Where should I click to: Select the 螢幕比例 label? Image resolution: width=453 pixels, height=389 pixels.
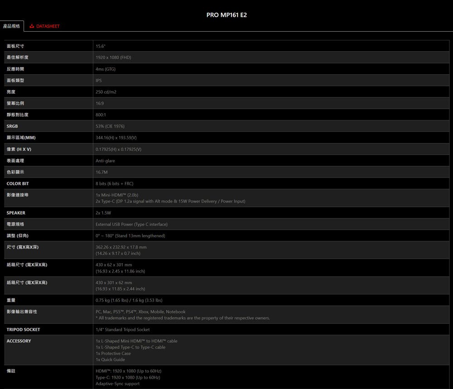coord(15,103)
